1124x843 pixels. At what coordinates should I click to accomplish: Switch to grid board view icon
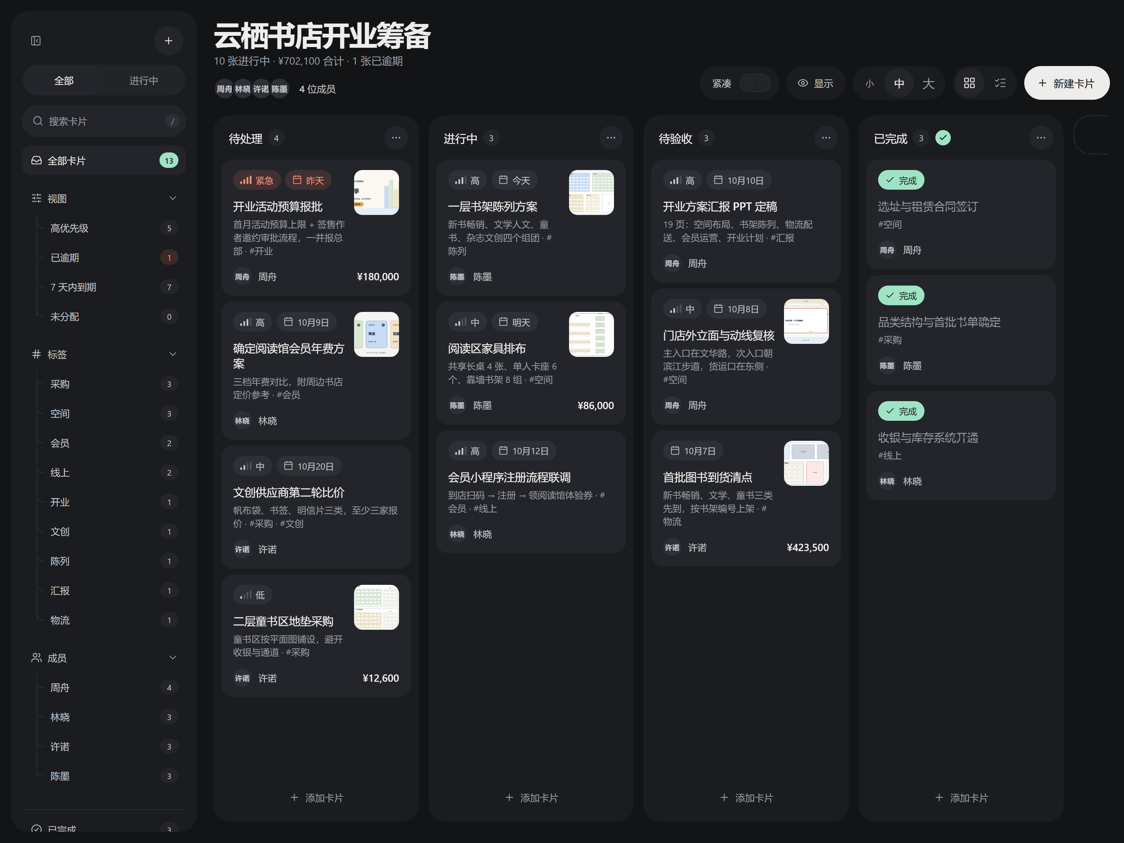tap(969, 83)
